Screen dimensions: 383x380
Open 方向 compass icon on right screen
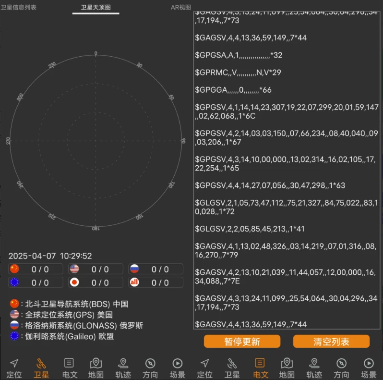coord(341,368)
